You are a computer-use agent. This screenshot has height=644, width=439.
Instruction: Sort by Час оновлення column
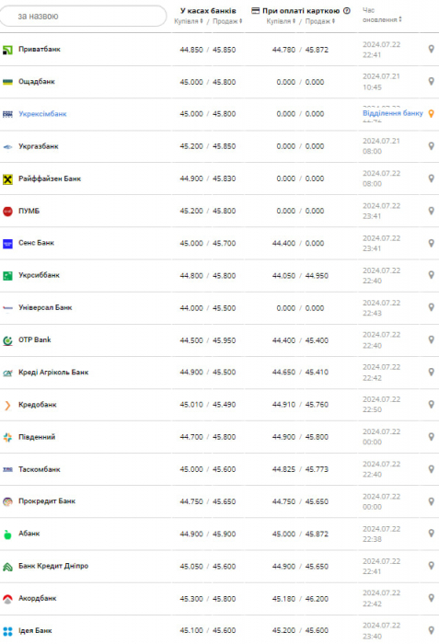click(x=382, y=15)
